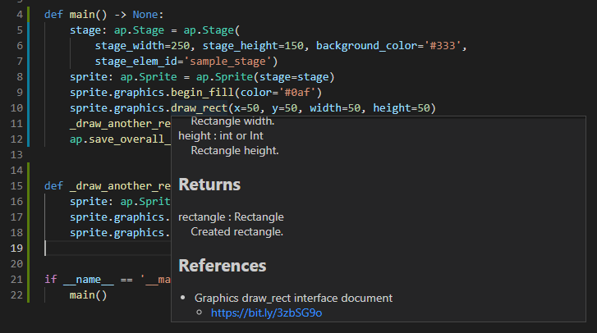The image size is (597, 333).
Task: Click 'Rectangle width.' description text
Action: click(x=232, y=121)
